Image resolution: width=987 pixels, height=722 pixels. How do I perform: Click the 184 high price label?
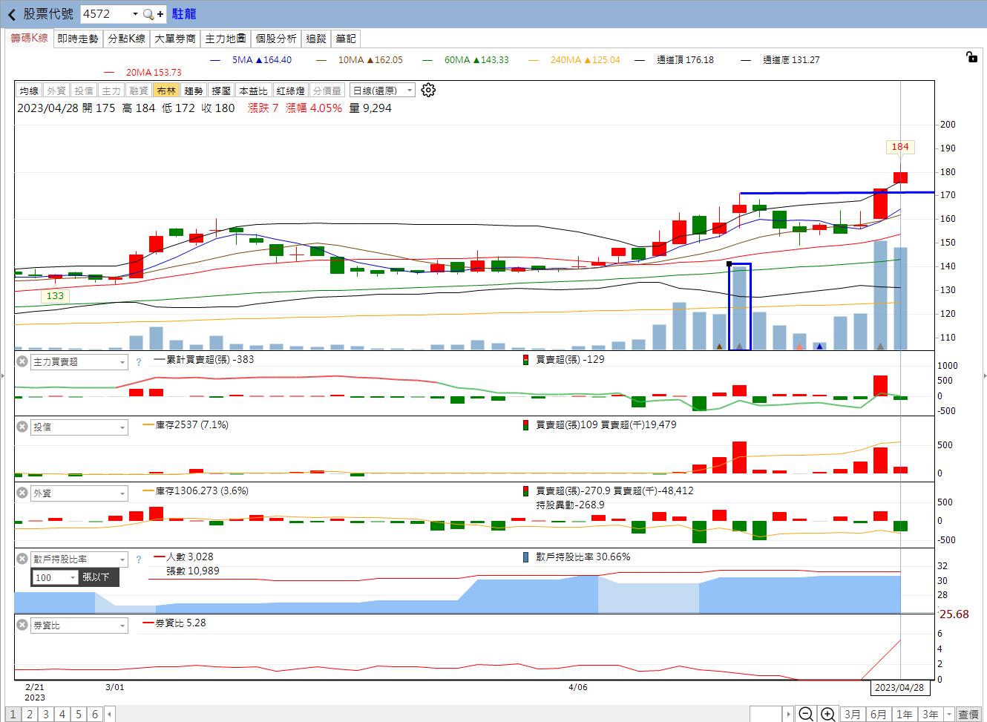click(900, 147)
